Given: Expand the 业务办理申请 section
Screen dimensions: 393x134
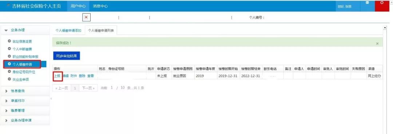Looking at the screenshot, I should coord(25,121).
